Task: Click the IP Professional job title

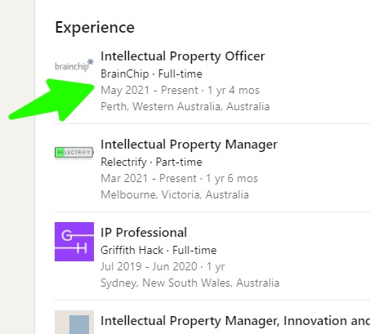Action: (x=144, y=233)
